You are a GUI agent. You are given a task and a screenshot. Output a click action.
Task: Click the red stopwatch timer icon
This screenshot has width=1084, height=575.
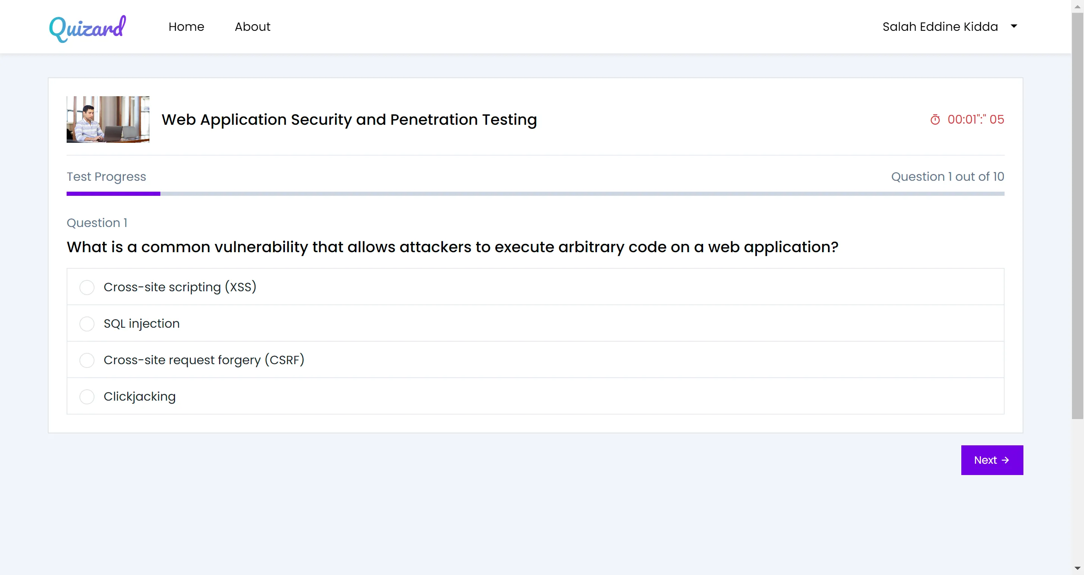click(x=935, y=120)
